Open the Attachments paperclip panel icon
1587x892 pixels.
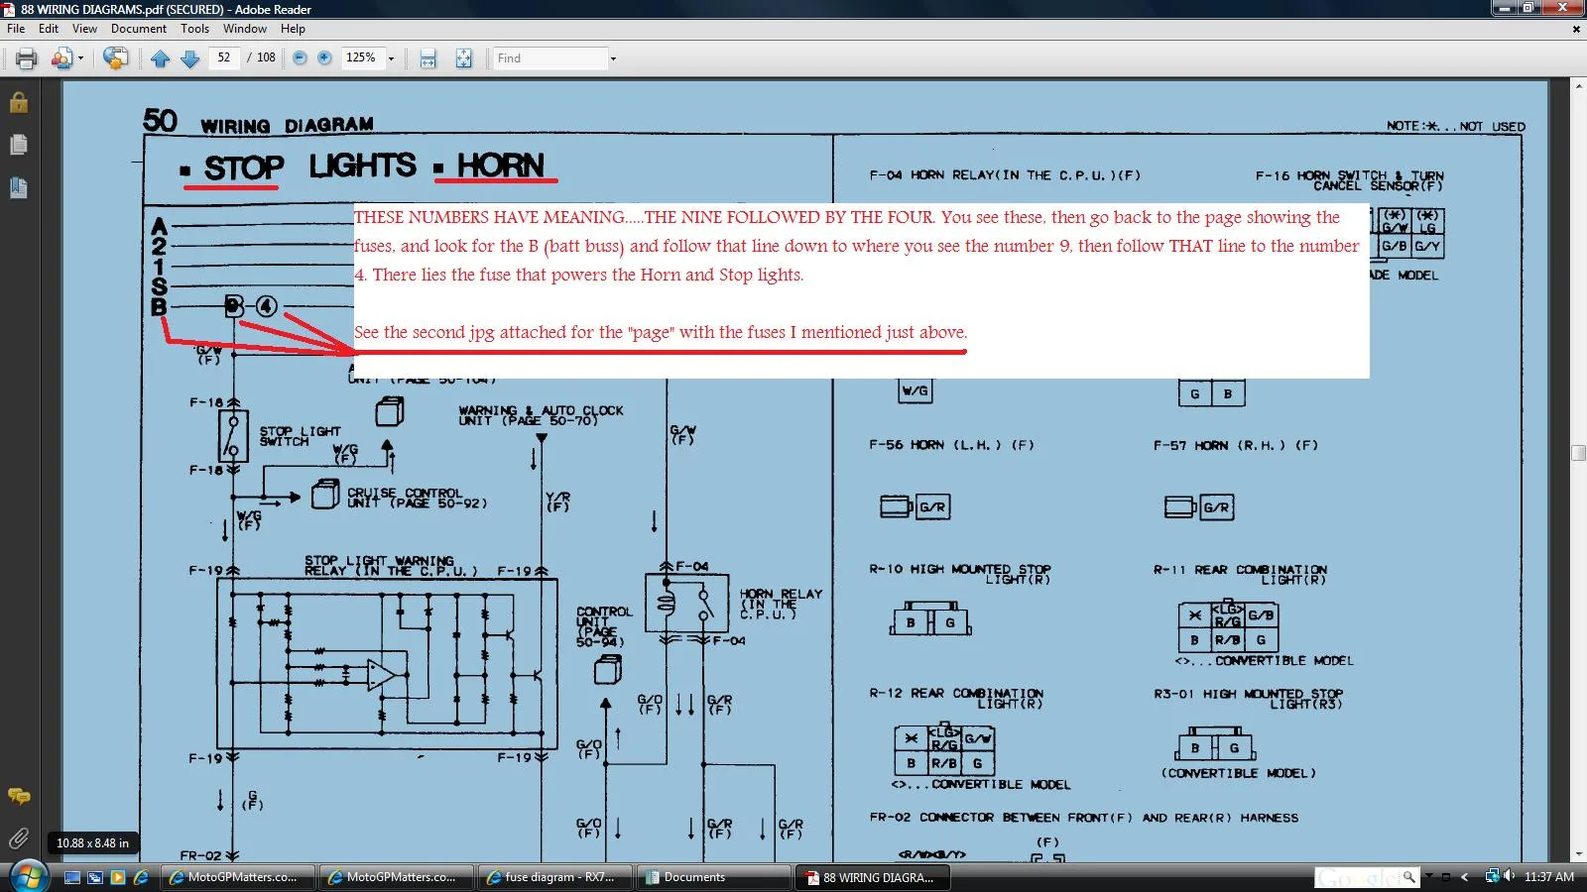click(x=19, y=838)
